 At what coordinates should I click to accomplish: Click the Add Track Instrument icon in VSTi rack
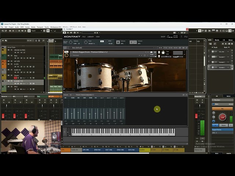(210, 44)
